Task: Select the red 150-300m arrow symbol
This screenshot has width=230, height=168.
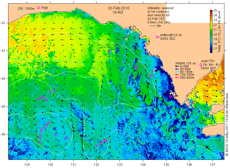Action: [177, 75]
